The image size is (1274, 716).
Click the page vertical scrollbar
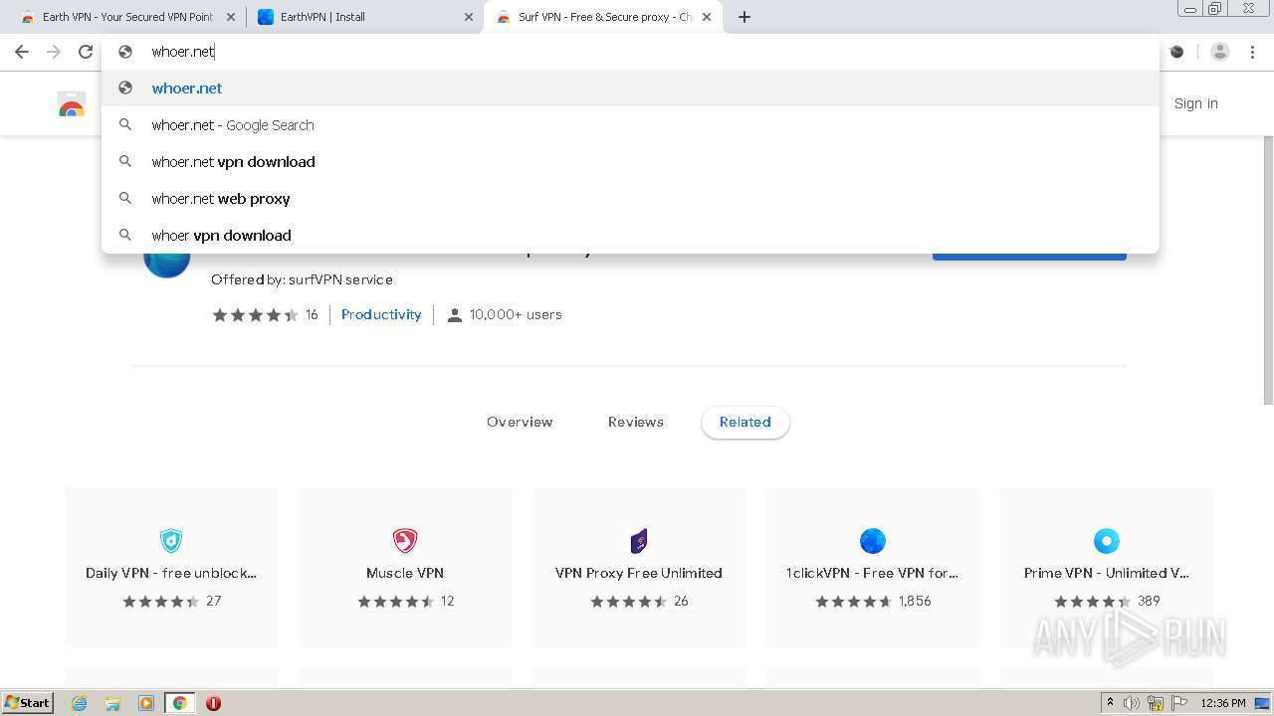[1267, 268]
